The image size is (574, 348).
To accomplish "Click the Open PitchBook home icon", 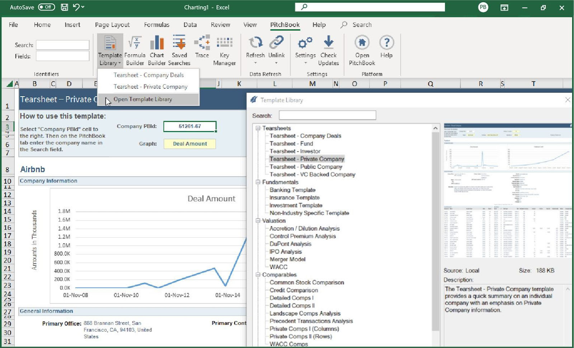I will click(x=362, y=43).
